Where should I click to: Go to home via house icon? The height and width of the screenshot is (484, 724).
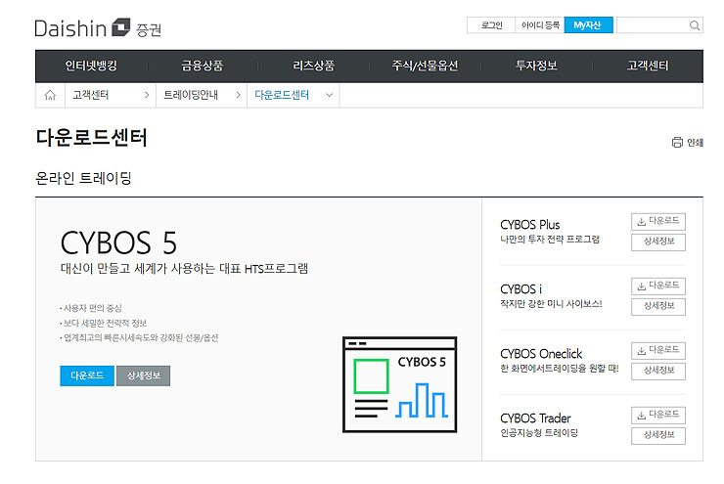click(50, 95)
